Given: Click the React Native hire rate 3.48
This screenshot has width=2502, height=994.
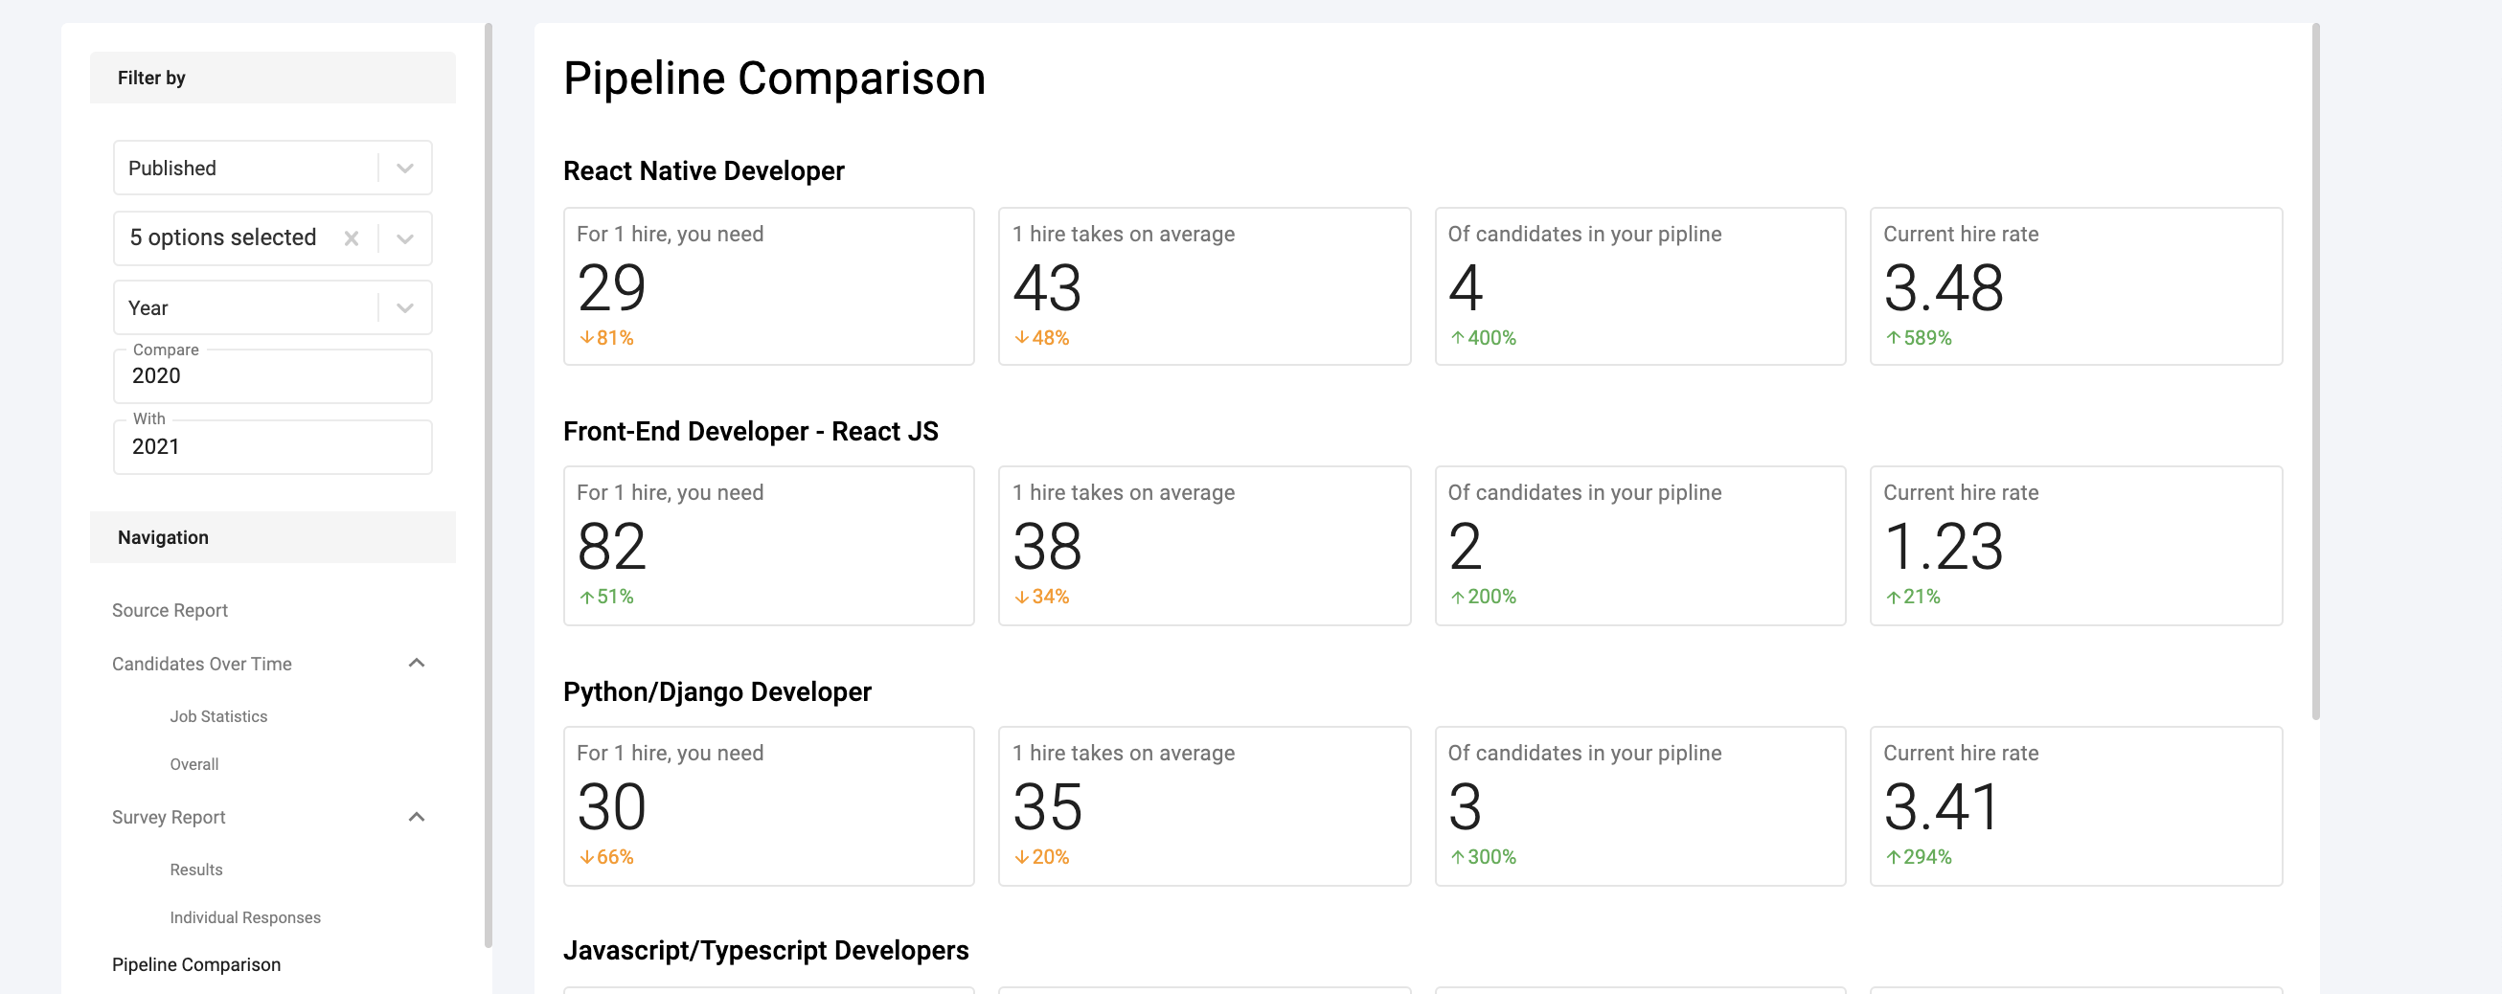Looking at the screenshot, I should click(1944, 288).
